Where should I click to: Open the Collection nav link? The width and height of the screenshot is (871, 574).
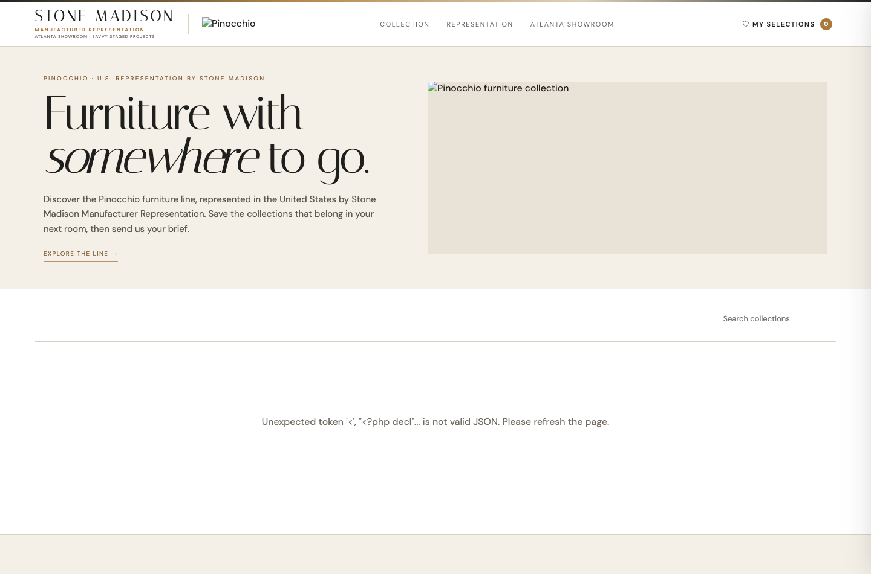(405, 24)
